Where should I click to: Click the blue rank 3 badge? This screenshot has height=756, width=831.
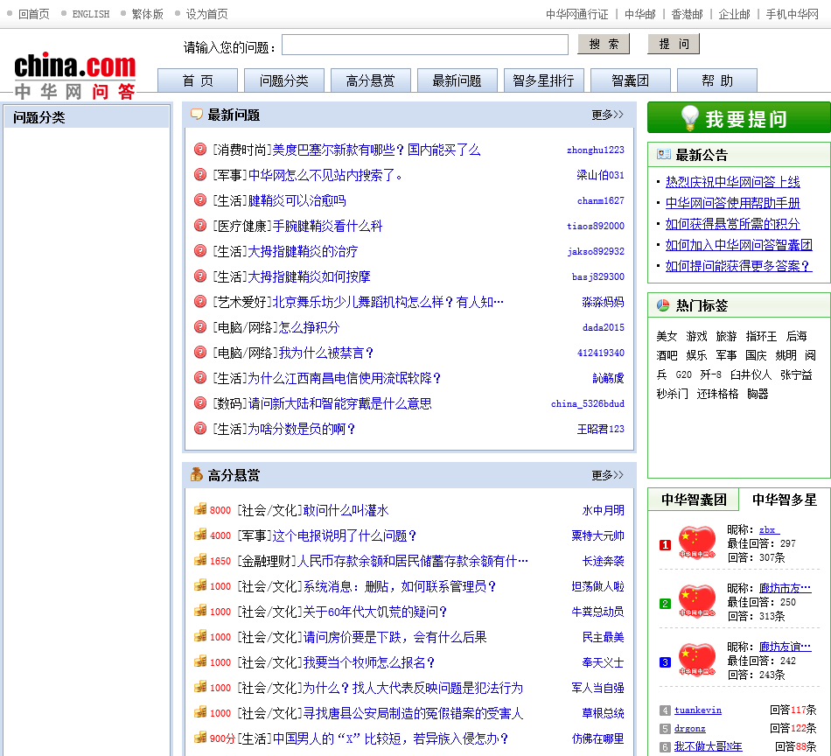coord(665,662)
